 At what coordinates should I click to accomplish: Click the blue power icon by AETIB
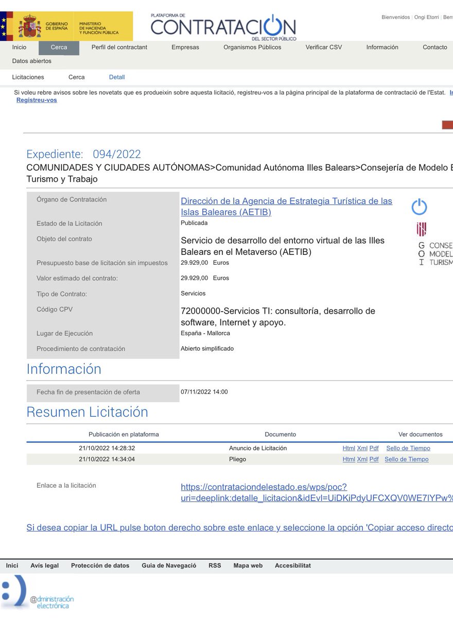coord(420,207)
